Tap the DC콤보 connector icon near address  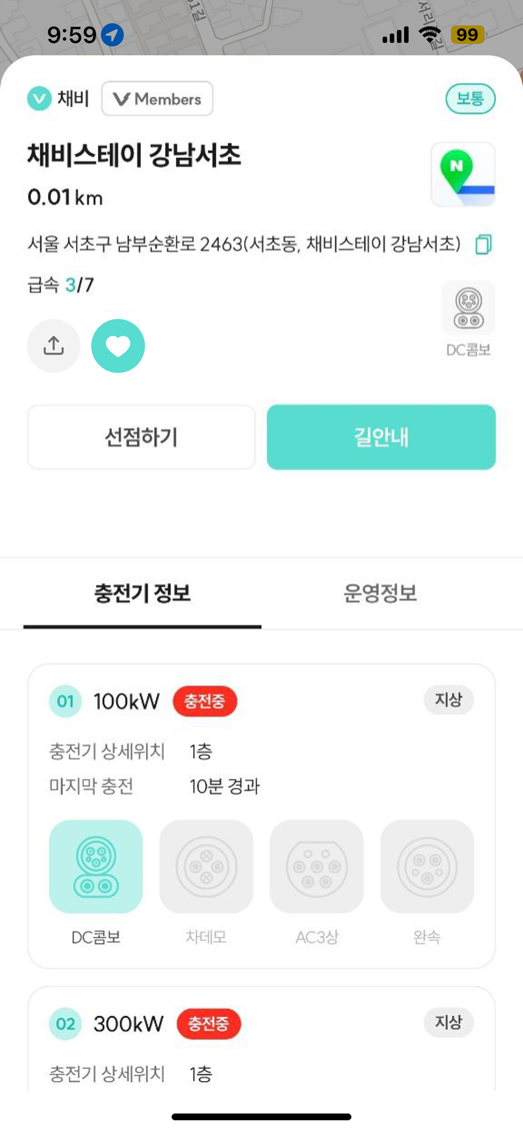[468, 308]
